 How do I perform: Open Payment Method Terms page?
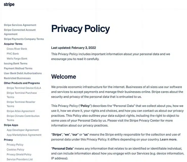tap(18, 68)
